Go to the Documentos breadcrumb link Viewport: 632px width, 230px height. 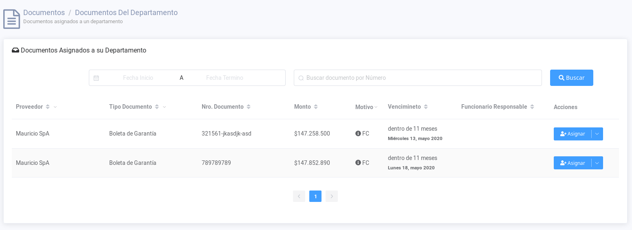44,13
